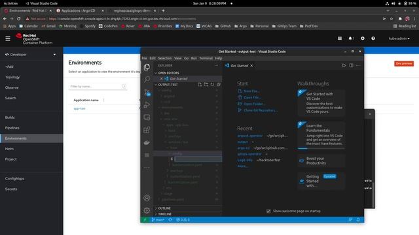Open the Help menu in VS Code

[x=219, y=58]
